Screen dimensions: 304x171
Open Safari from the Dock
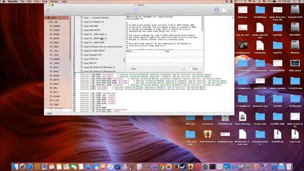tap(29, 167)
